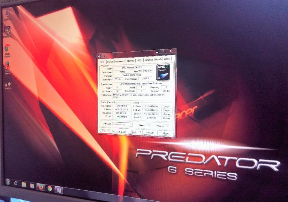Open the Windows Start orb in the taskbar
This screenshot has width=288, height=202.
coord(8,182)
